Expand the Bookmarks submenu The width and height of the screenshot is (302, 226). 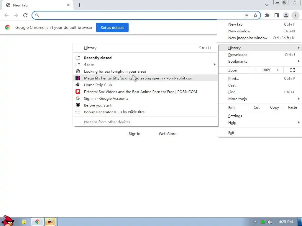[259, 61]
